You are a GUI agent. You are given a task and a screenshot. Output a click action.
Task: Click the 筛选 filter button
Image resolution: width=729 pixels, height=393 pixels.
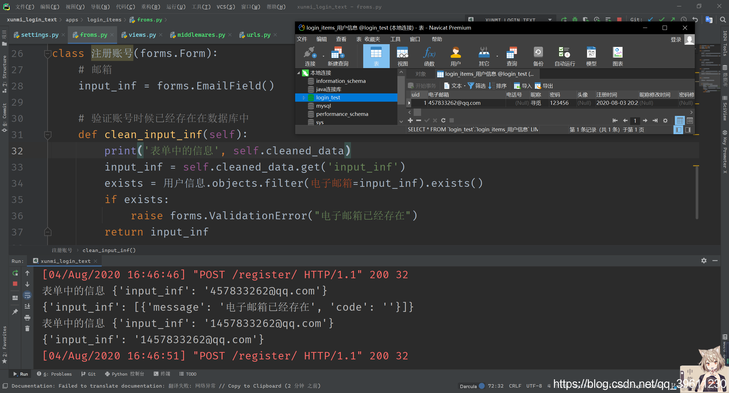[x=477, y=86]
